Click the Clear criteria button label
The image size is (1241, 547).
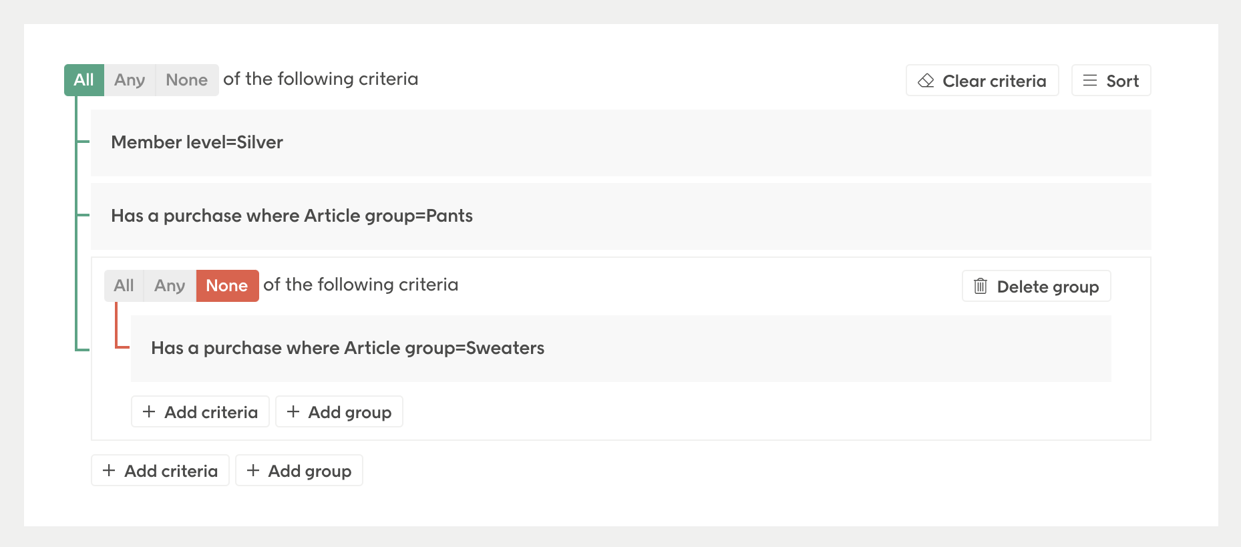(995, 81)
